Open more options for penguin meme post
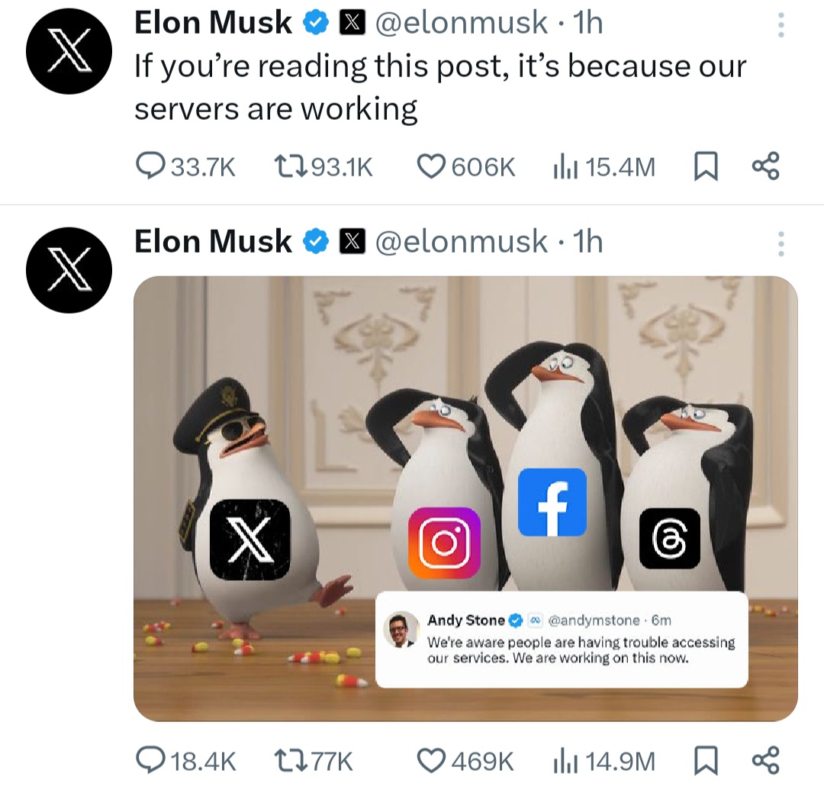The width and height of the screenshot is (824, 796). pos(780,243)
